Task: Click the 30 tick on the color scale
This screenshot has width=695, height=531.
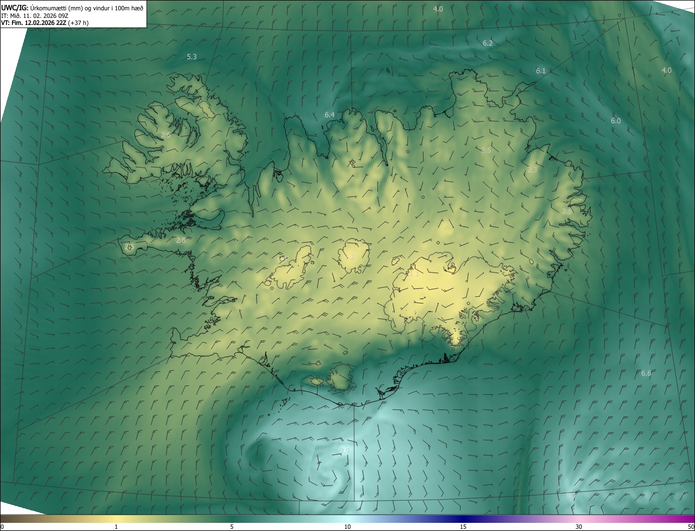Action: click(579, 527)
